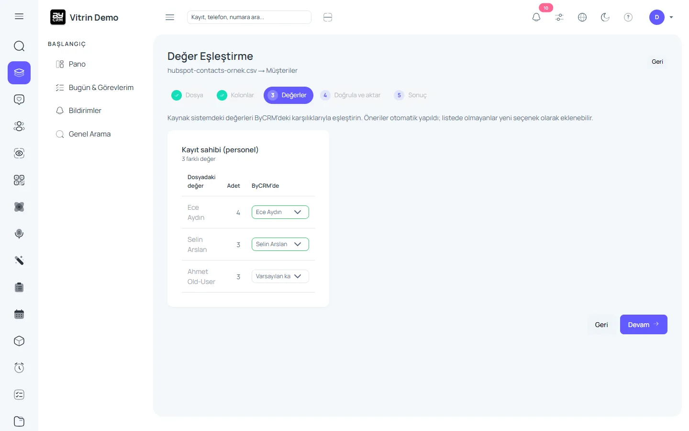Screen dimensions: 689x431
Task: Click the Dosyadaki değer column header
Action: coord(201,181)
